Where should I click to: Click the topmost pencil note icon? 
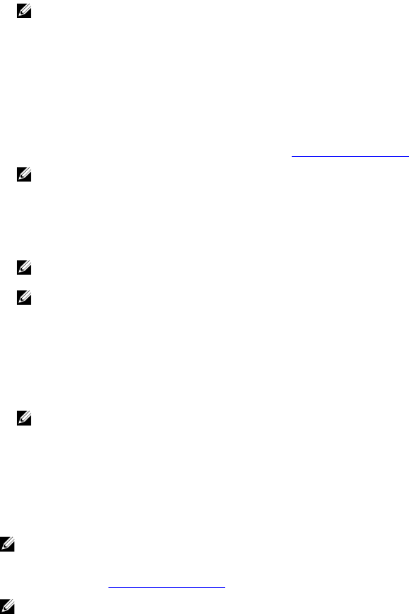pos(24,12)
